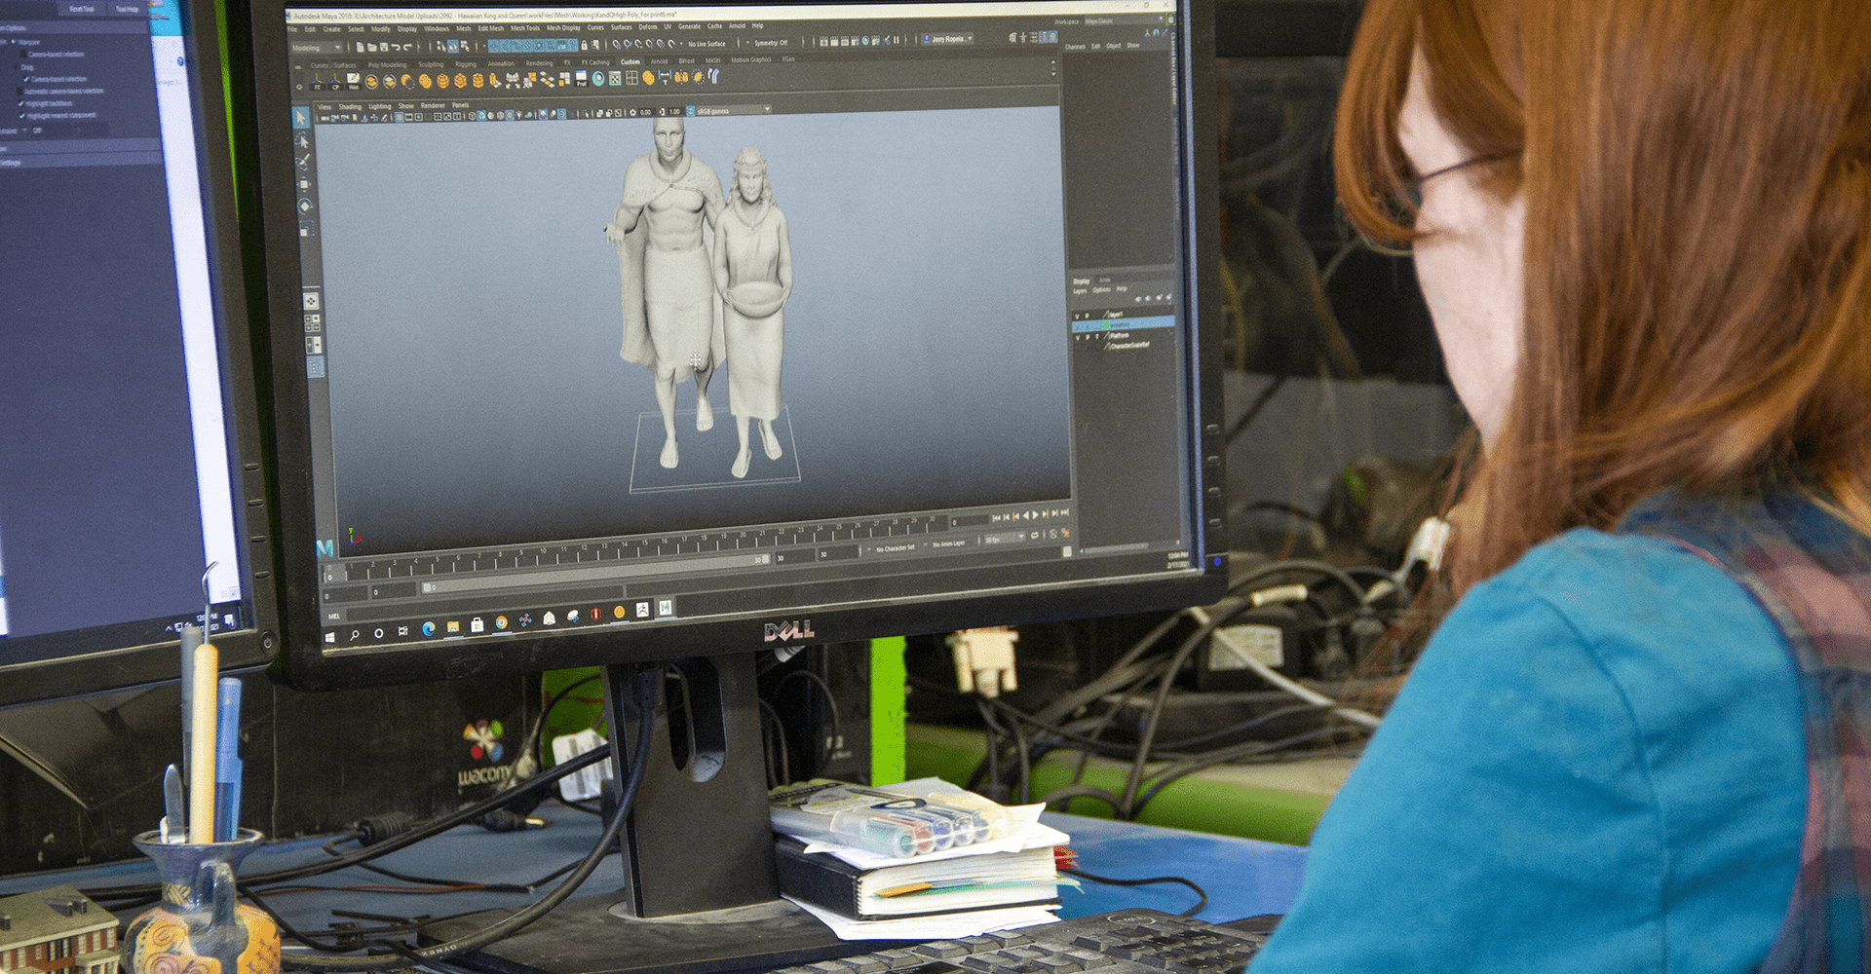Click the MEL command line button

334,616
